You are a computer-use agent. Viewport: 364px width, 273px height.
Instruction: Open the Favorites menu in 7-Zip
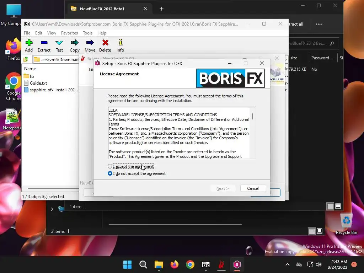tap(69, 33)
